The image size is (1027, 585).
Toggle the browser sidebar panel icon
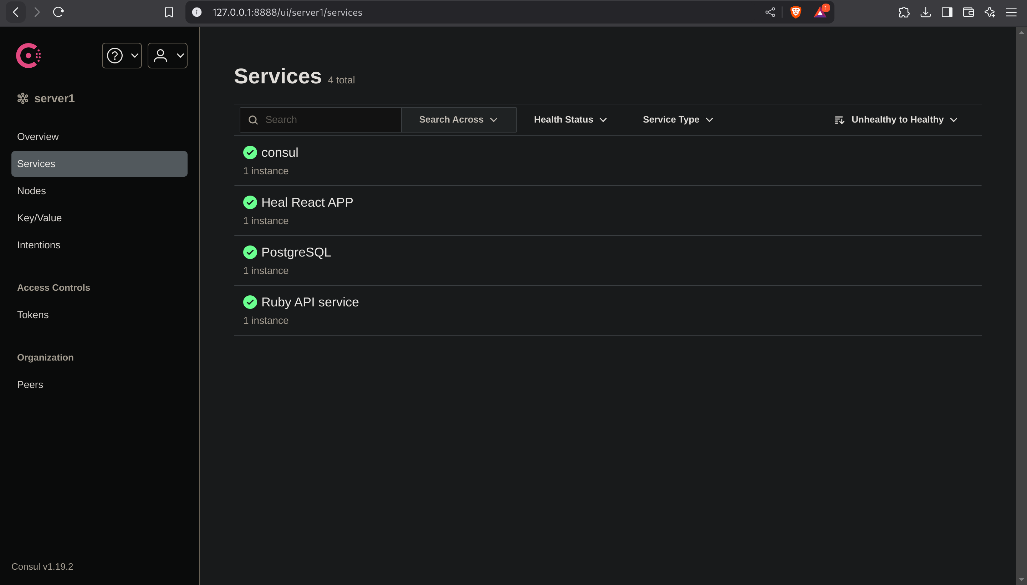coord(946,12)
